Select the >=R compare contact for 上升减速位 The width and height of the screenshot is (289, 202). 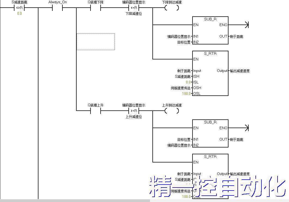[x=134, y=111]
